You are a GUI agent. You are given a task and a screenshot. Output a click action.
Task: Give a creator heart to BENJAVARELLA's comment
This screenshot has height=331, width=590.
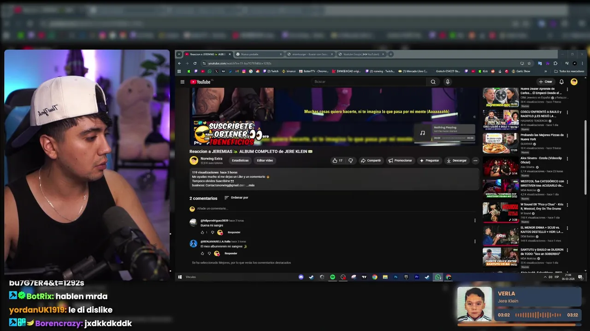217,253
